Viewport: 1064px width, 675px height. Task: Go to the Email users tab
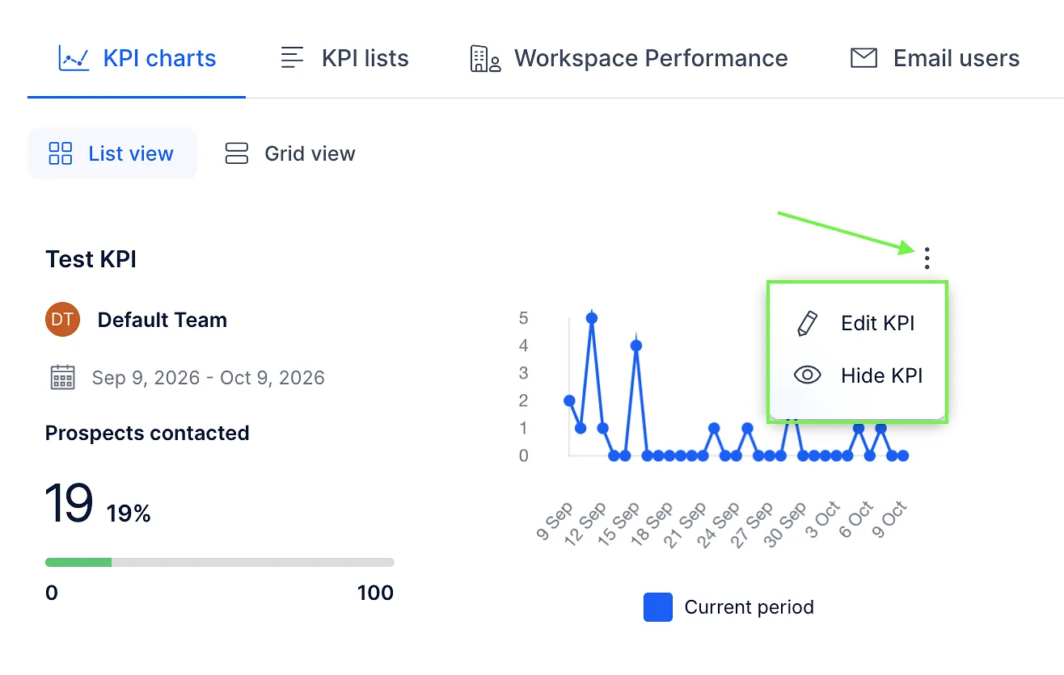(935, 58)
